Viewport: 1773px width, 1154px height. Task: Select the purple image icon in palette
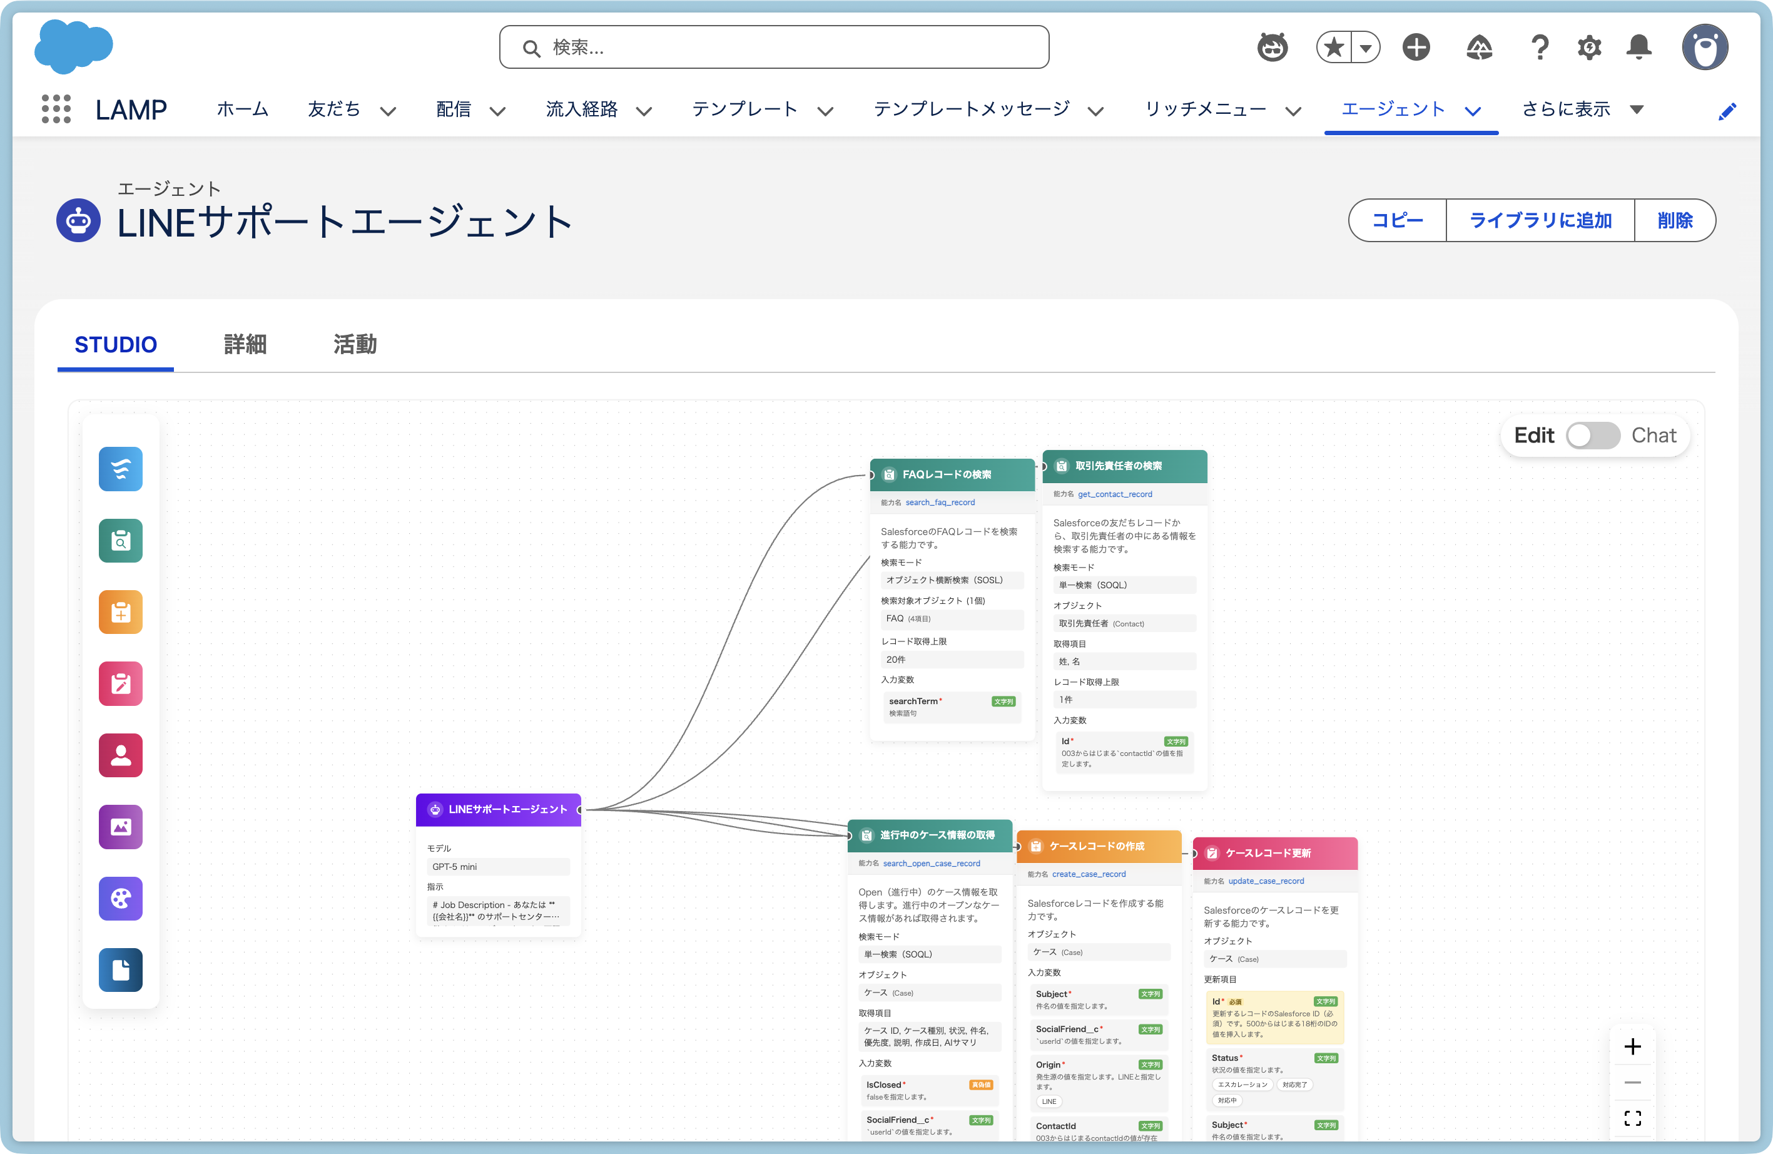120,826
